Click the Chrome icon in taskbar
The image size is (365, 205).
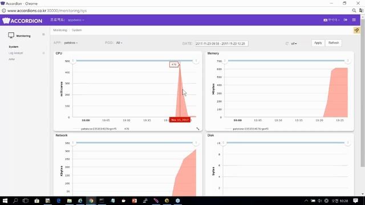pyautogui.click(x=91, y=201)
